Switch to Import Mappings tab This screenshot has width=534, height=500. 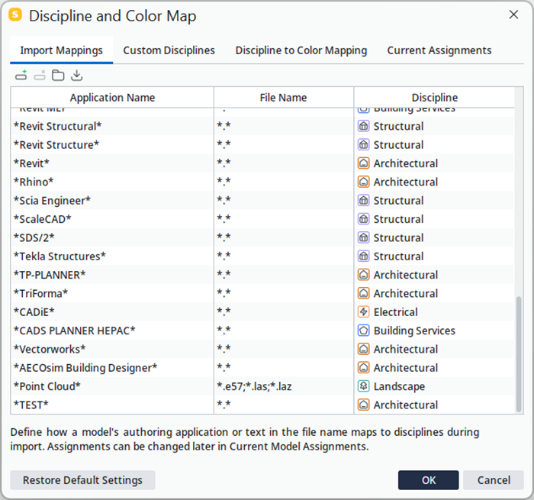click(x=61, y=50)
